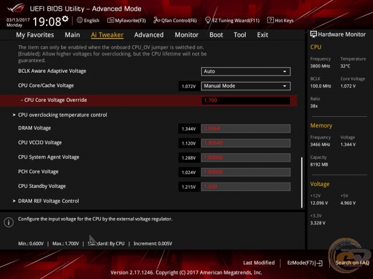Image resolution: width=373 pixels, height=279 pixels.
Task: Click the 1.344V DRAM current value
Action: pos(189,129)
